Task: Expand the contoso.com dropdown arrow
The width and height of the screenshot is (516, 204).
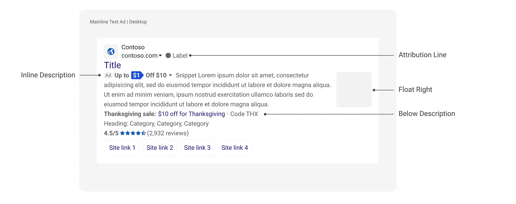Action: [x=160, y=56]
